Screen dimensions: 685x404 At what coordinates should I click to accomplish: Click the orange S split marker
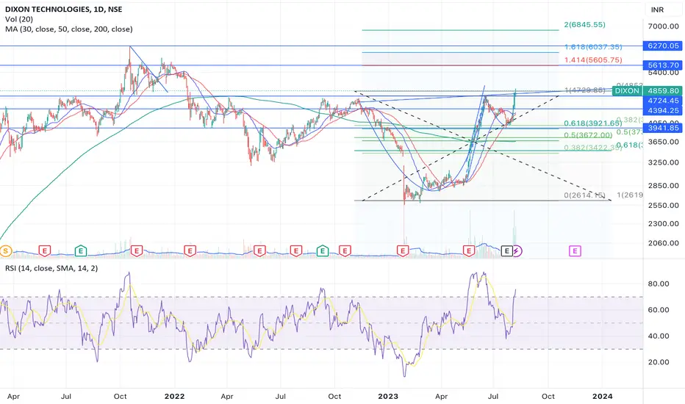[x=6, y=250]
